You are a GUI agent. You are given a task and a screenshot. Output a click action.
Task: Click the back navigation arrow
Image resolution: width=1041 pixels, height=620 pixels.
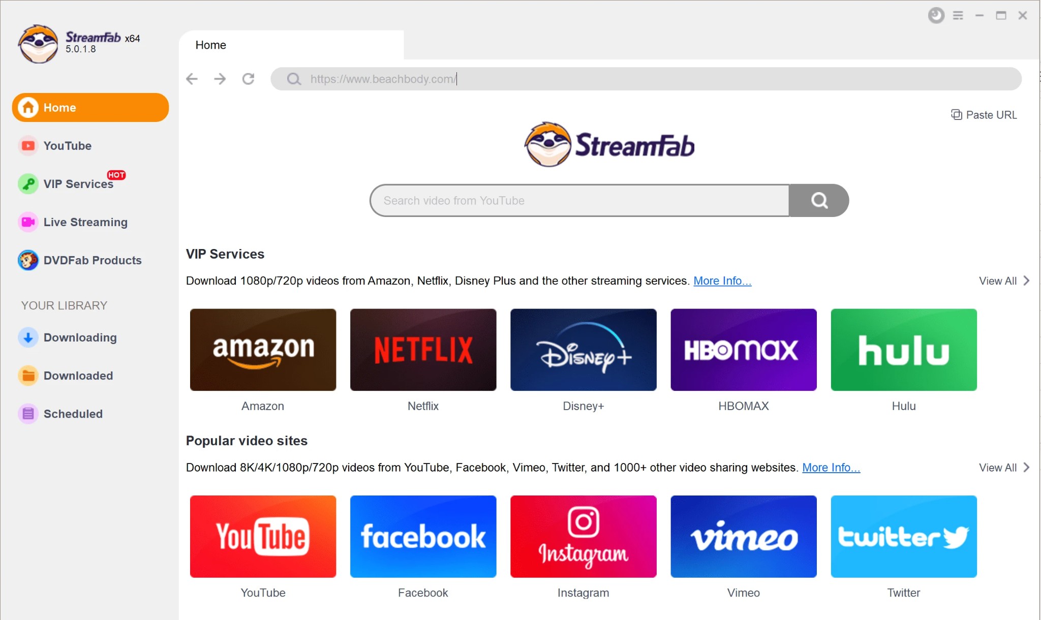[193, 79]
